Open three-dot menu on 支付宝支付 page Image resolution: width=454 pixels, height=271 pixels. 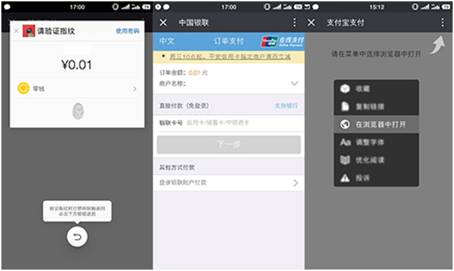(443, 23)
